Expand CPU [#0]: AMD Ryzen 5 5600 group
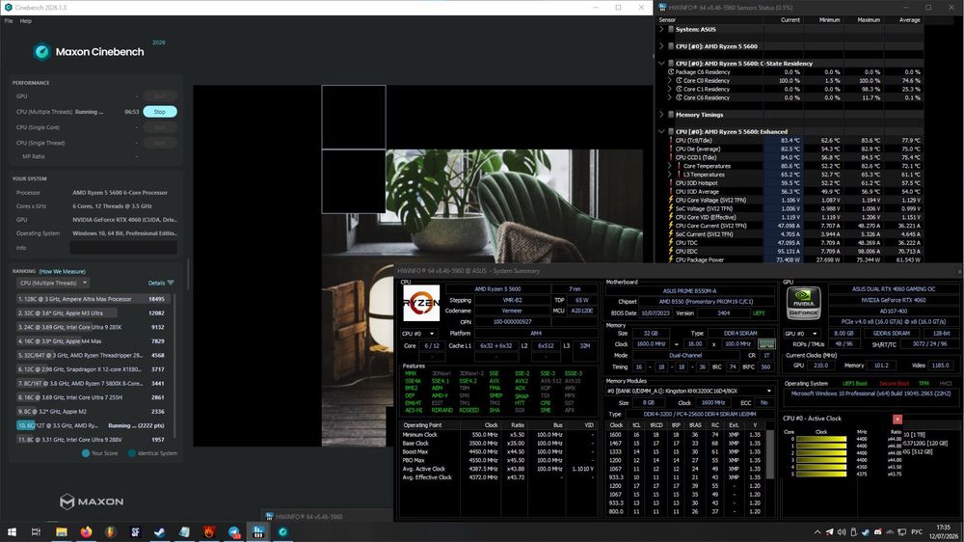The height and width of the screenshot is (542, 964). (661, 46)
